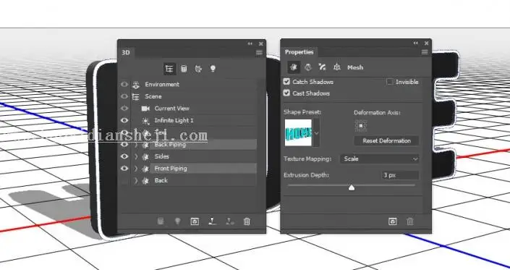Click the Render icon in Properties panel footer
Image resolution: width=510 pixels, height=270 pixels.
tap(393, 222)
